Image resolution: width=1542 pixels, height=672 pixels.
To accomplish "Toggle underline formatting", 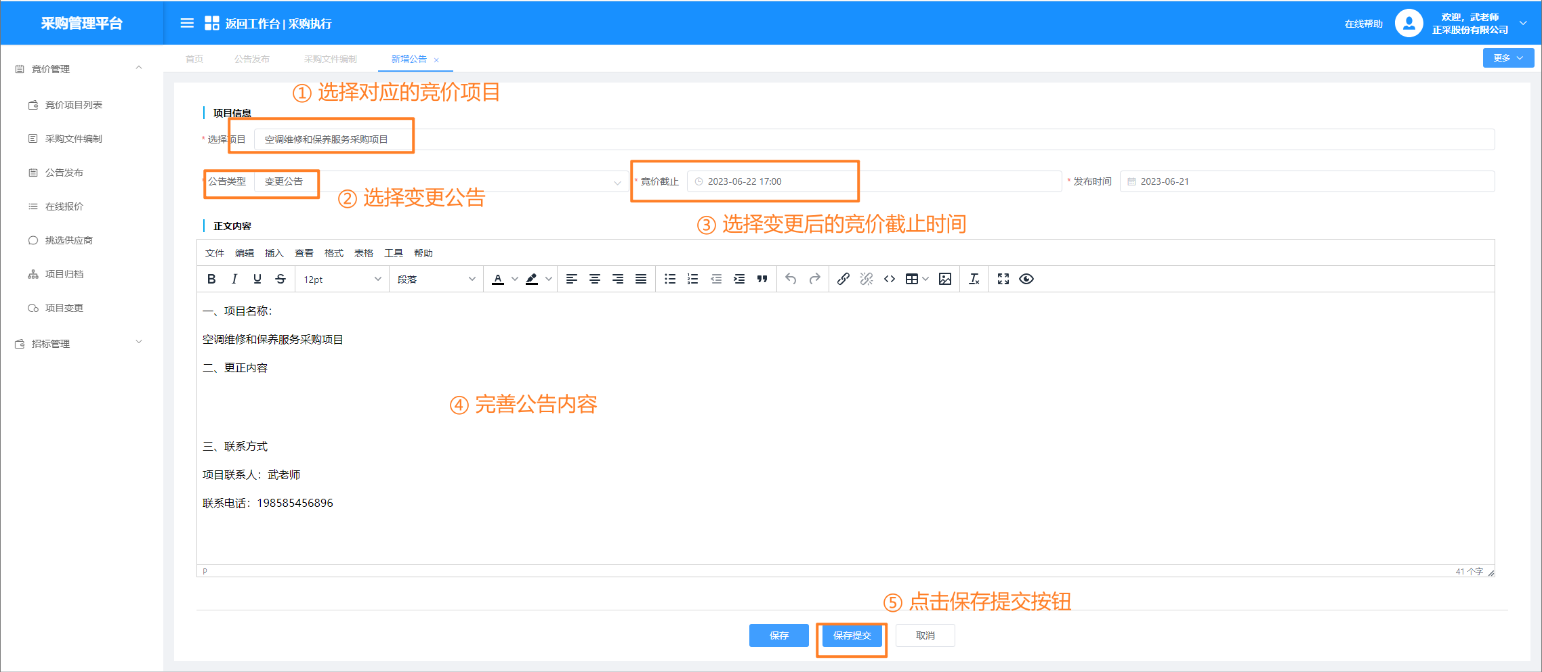I will (x=257, y=279).
